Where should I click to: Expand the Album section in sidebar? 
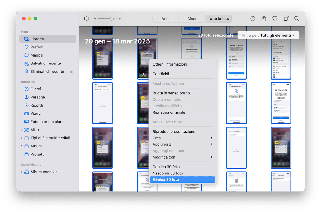point(22,146)
